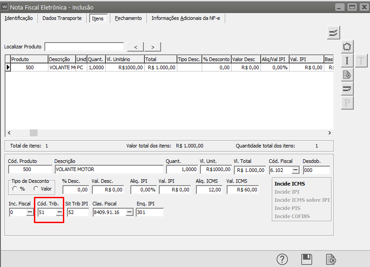Click the cancel document icon at bottom right
Viewport: 370px width, 267px height.
tap(331, 259)
